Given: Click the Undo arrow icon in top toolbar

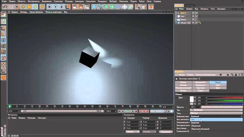Looking at the screenshot, I should pyautogui.click(x=5, y=7).
